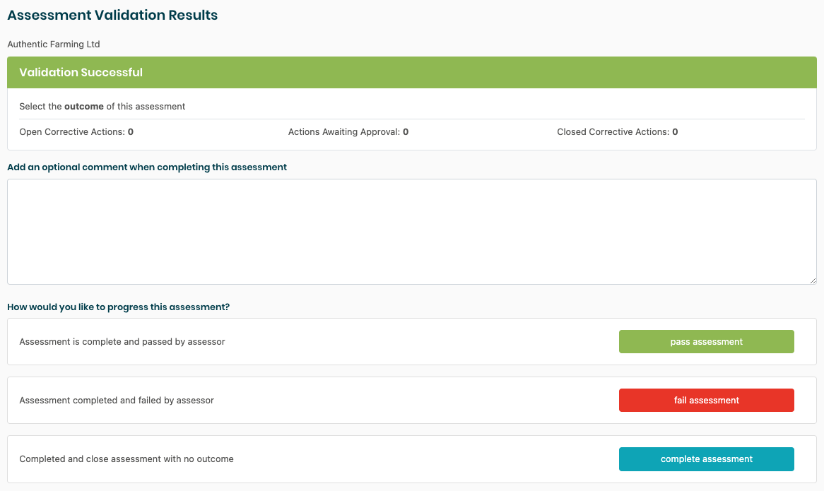
Task: Click the teal complete assessment button
Action: [x=706, y=459]
